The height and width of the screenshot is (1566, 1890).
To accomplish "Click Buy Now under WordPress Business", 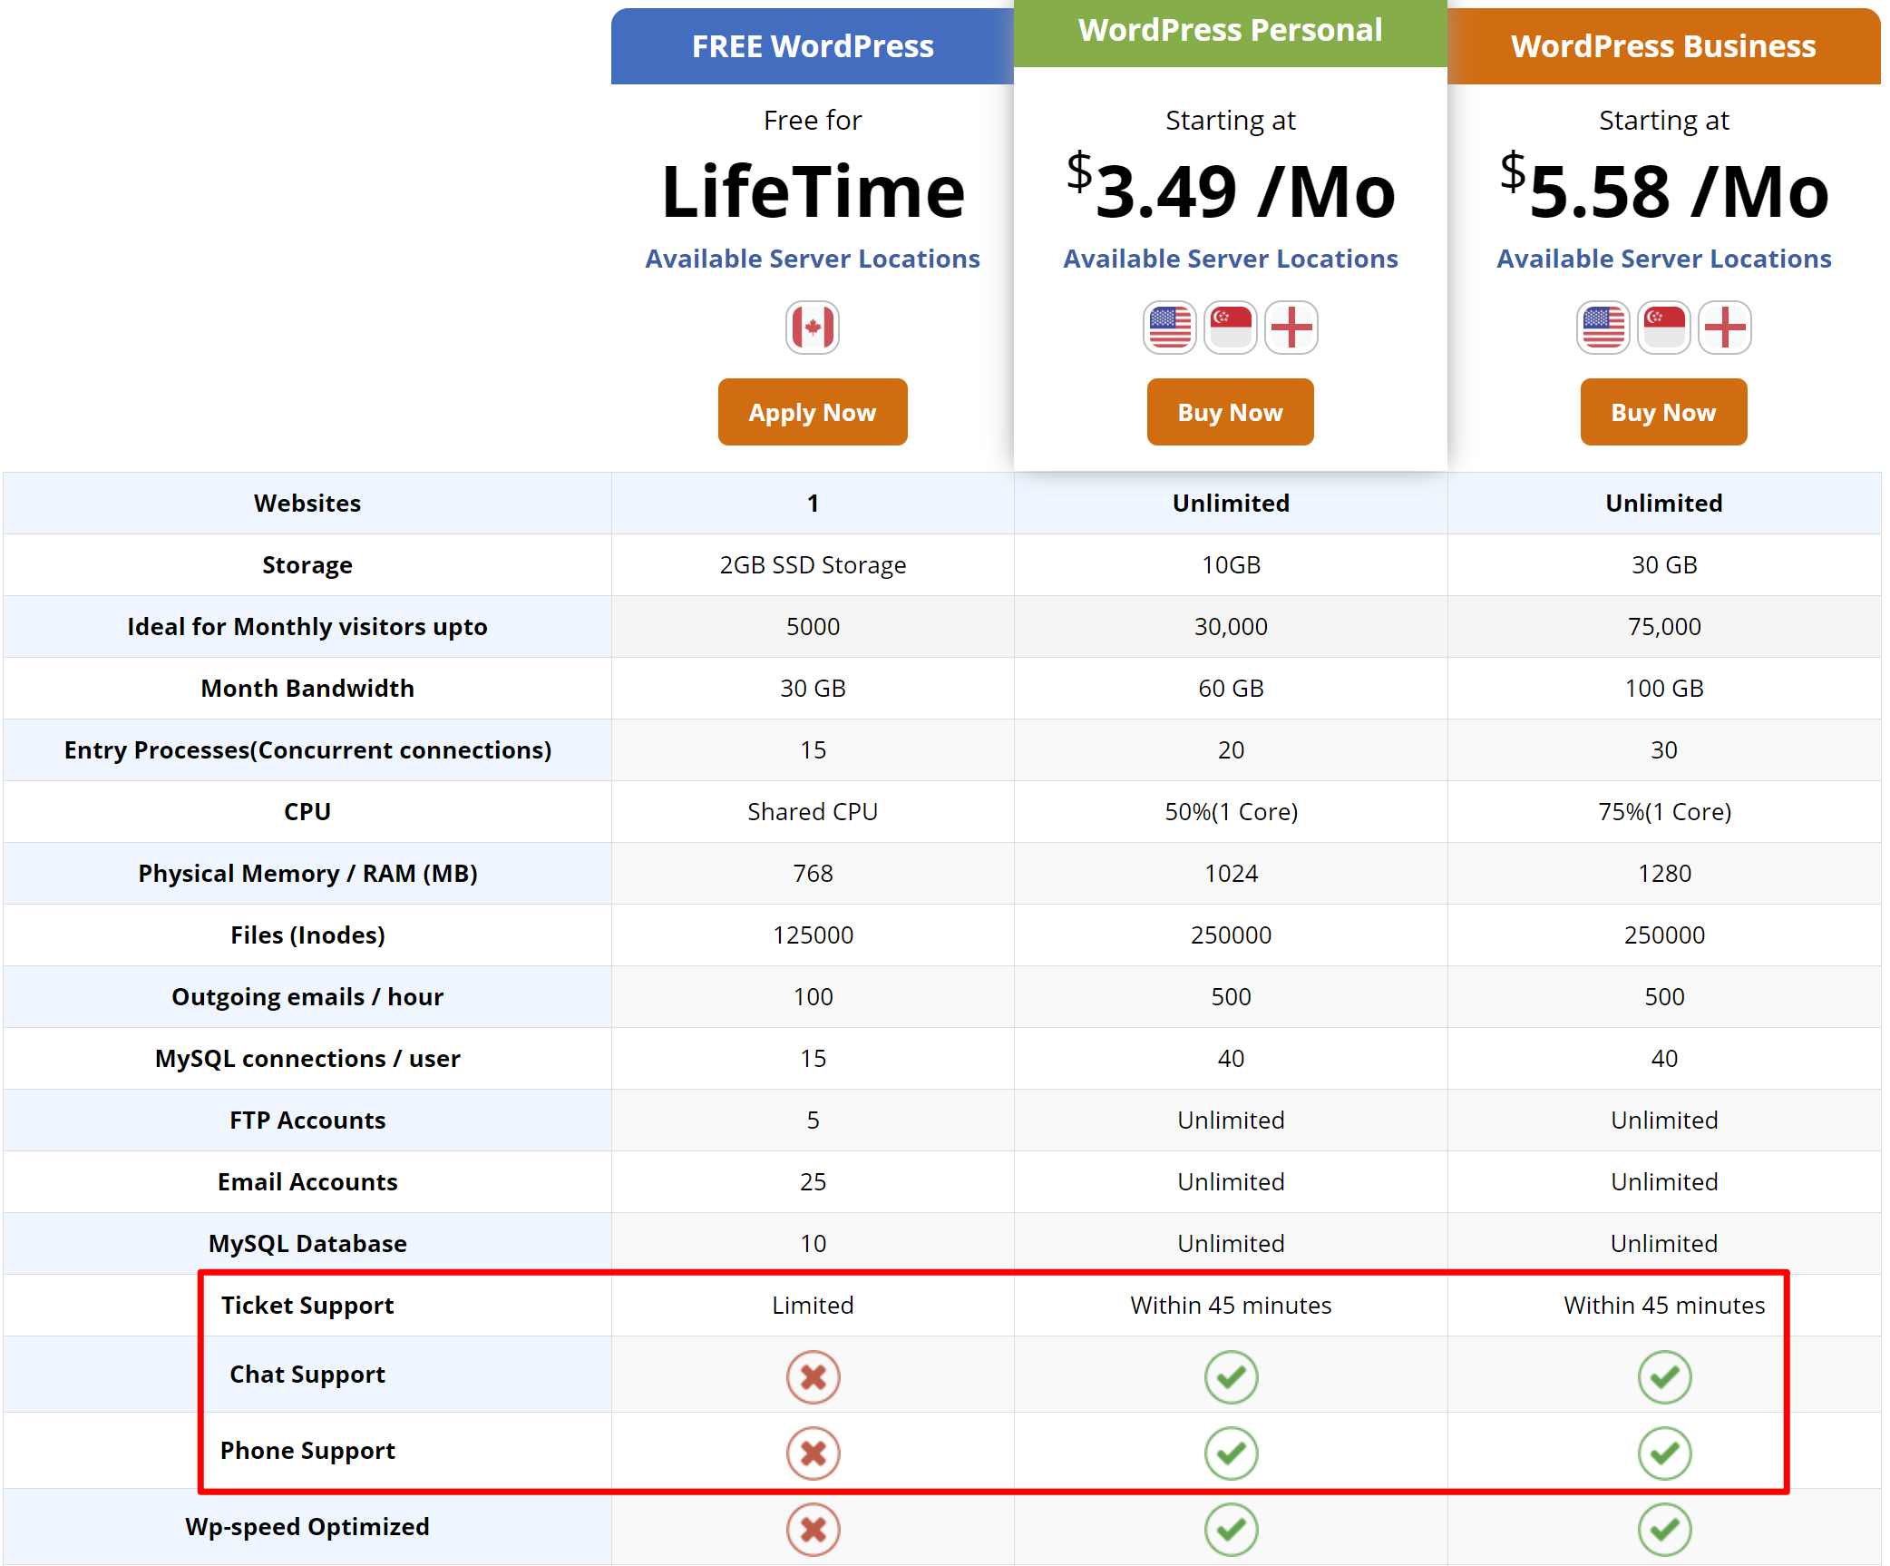I will [1664, 412].
